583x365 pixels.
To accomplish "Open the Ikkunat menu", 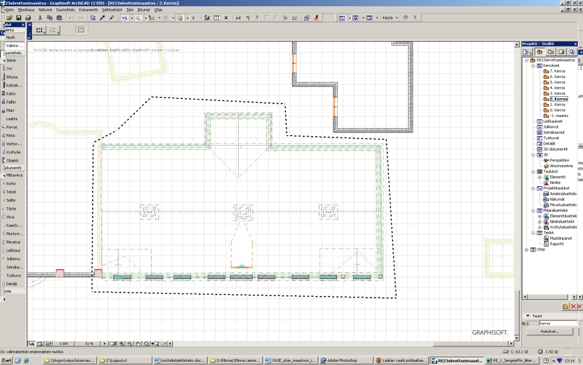I will tap(144, 10).
